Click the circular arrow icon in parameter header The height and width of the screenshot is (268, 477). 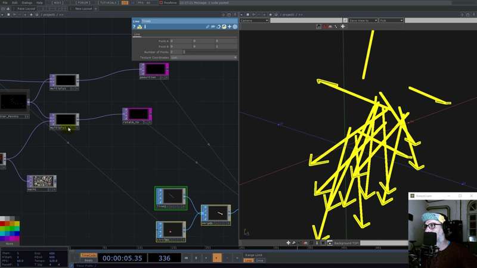click(x=218, y=27)
